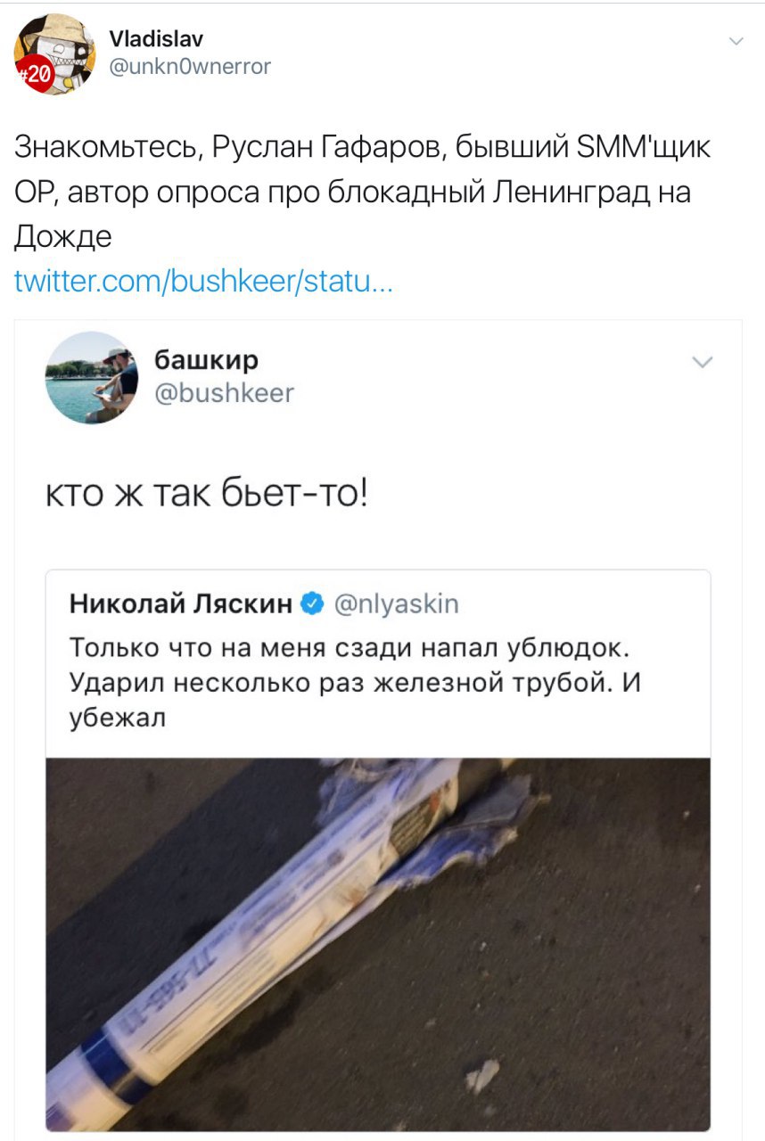Click the tweet text starting "Знакомьтесь, Руслан Гафаров"
This screenshot has width=765, height=1141.
coord(363,191)
